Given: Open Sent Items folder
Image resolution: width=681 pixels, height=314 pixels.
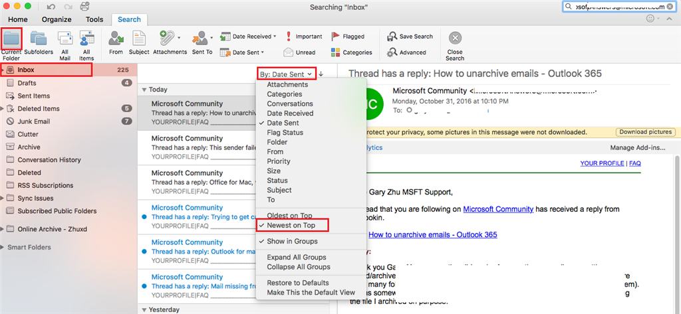Looking at the screenshot, I should (x=34, y=96).
